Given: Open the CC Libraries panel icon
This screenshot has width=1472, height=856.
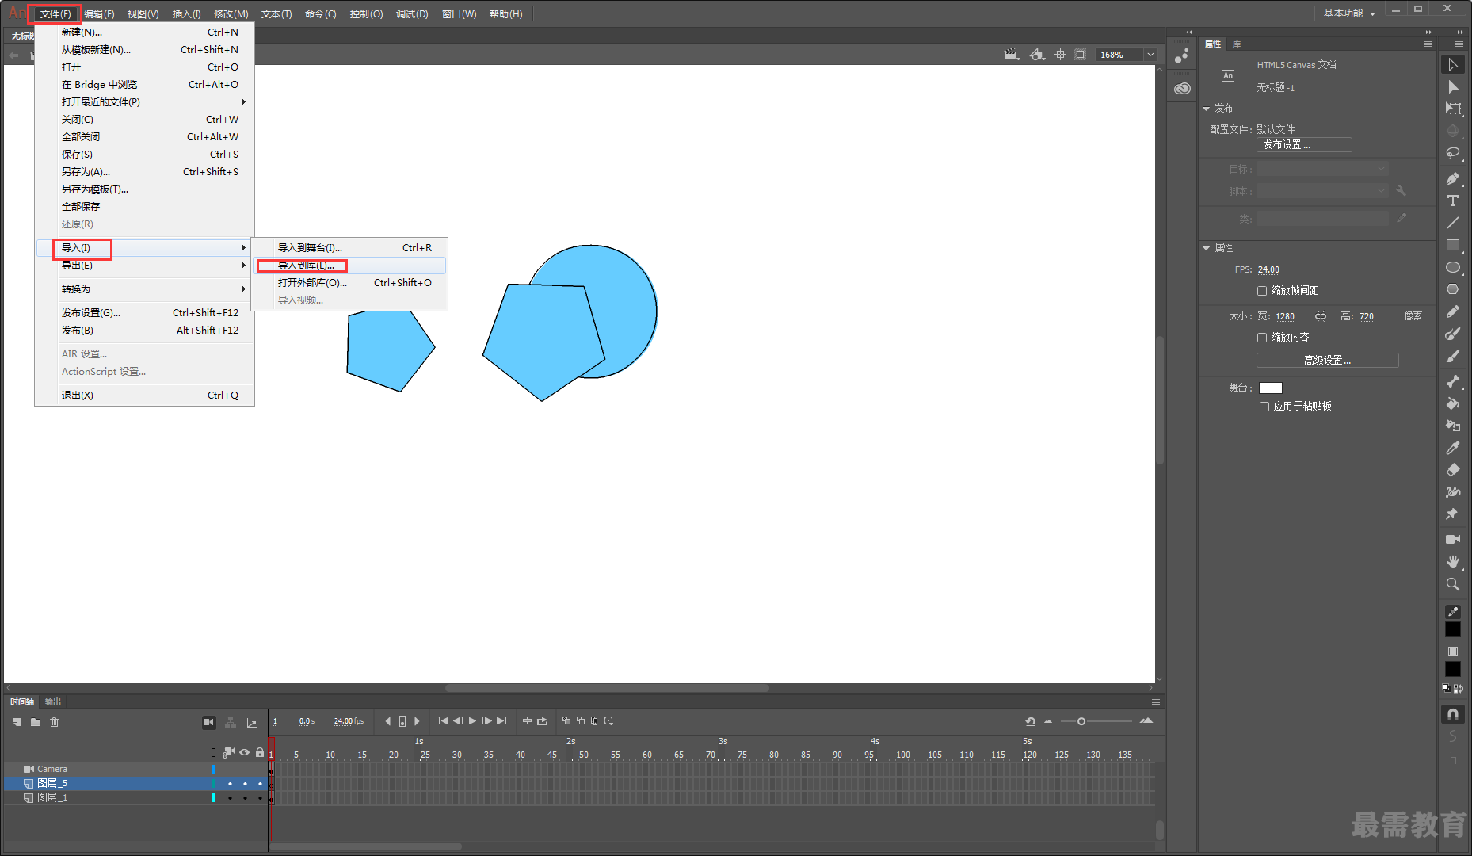Looking at the screenshot, I should [1182, 89].
